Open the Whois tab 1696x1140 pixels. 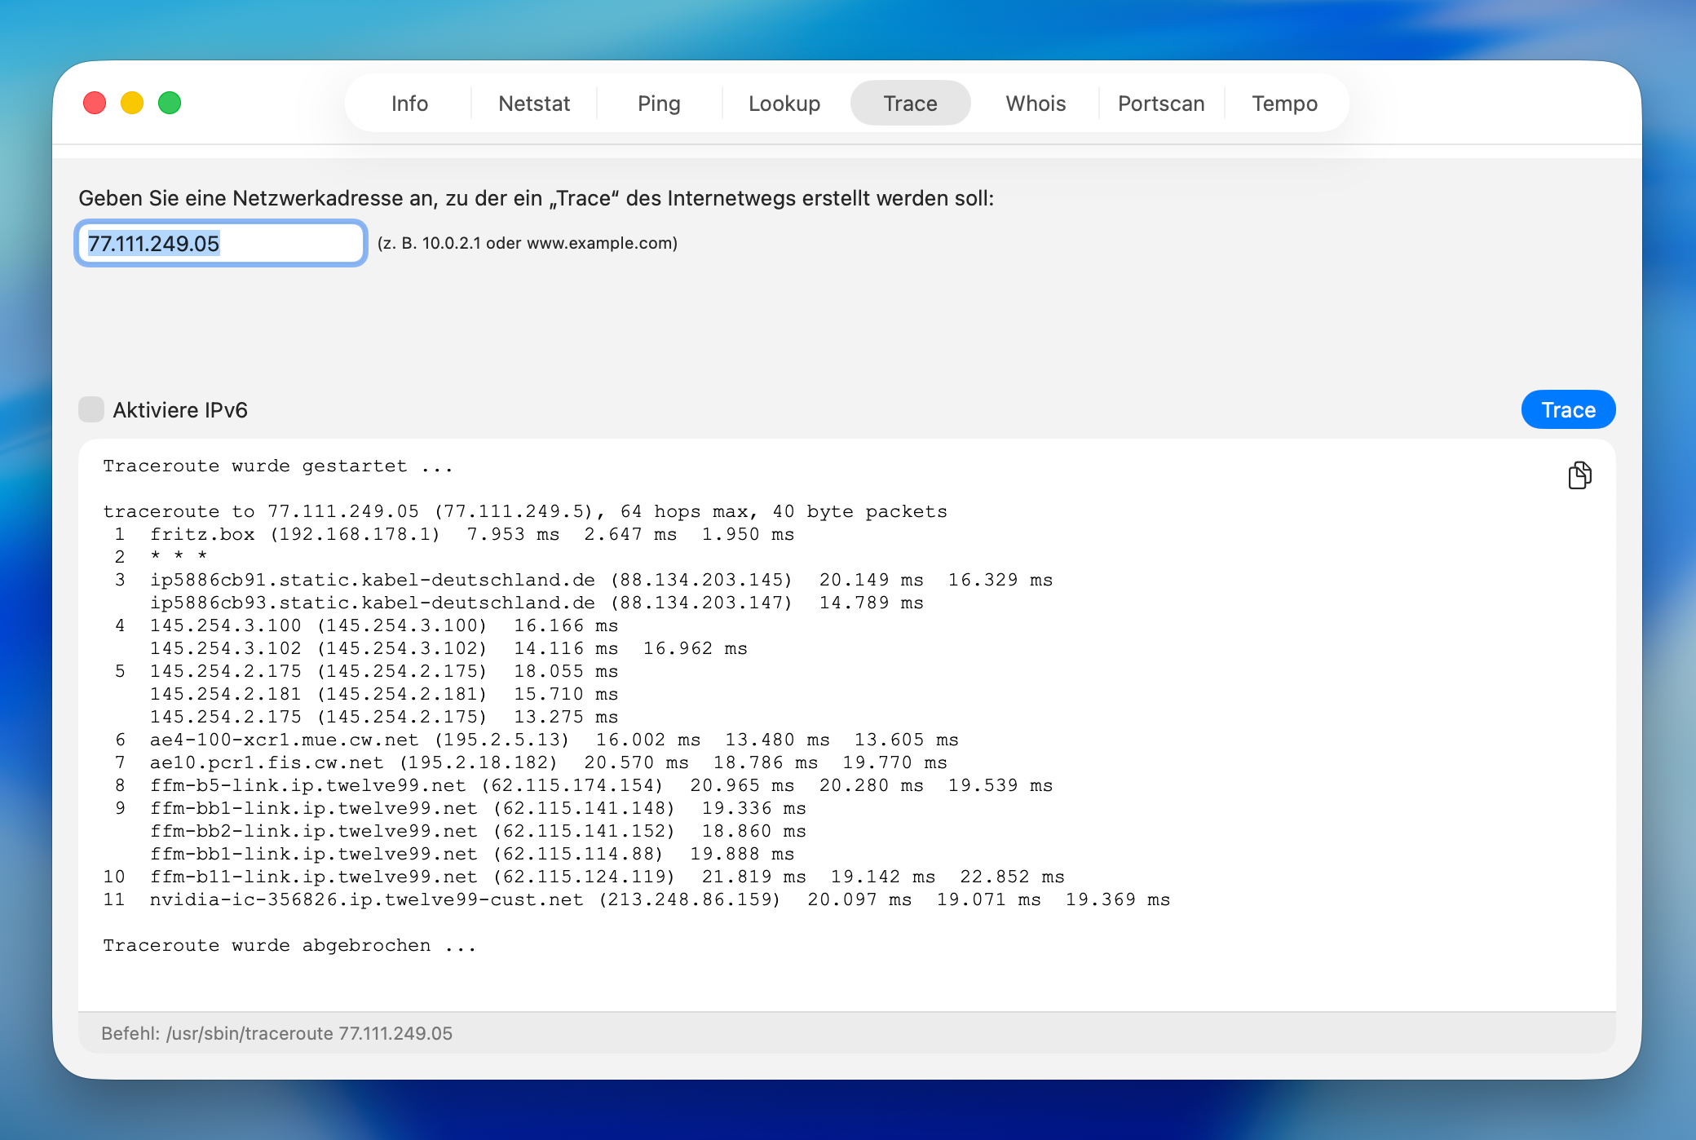point(1036,104)
